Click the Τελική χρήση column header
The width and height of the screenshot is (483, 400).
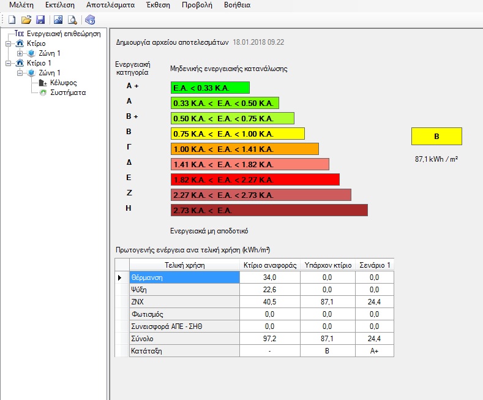(x=184, y=265)
